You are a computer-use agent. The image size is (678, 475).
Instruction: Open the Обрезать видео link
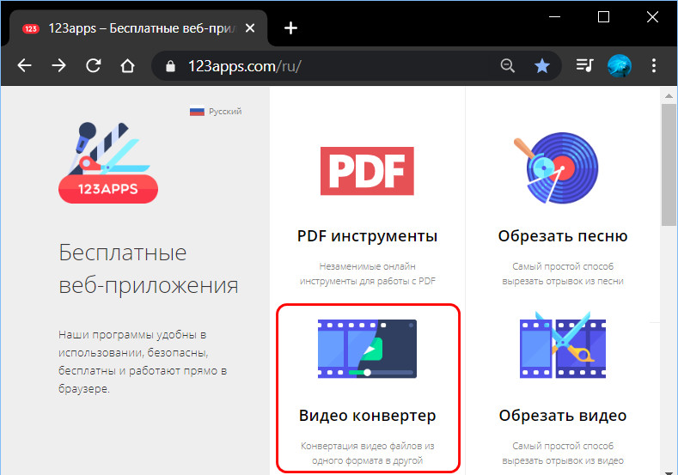tap(563, 416)
